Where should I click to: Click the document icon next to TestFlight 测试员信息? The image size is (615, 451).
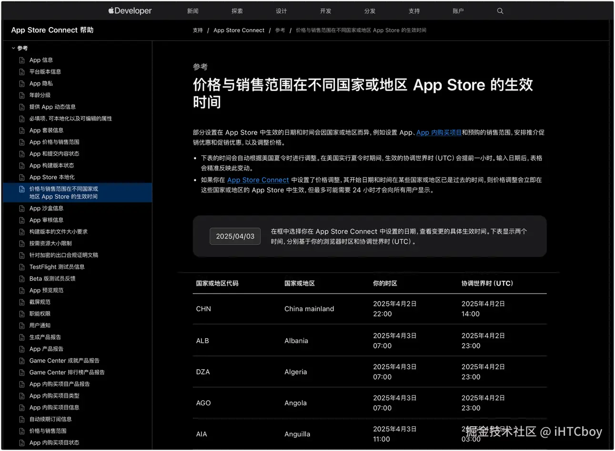(x=22, y=266)
